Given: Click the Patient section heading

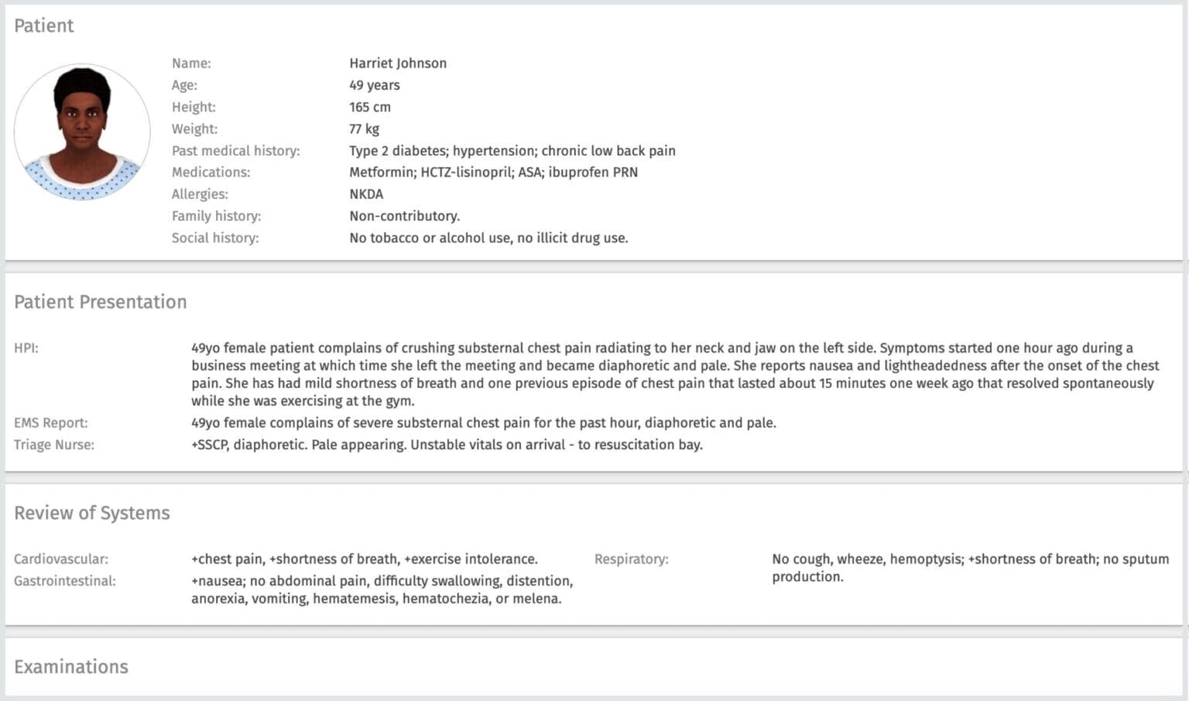Looking at the screenshot, I should pyautogui.click(x=44, y=26).
